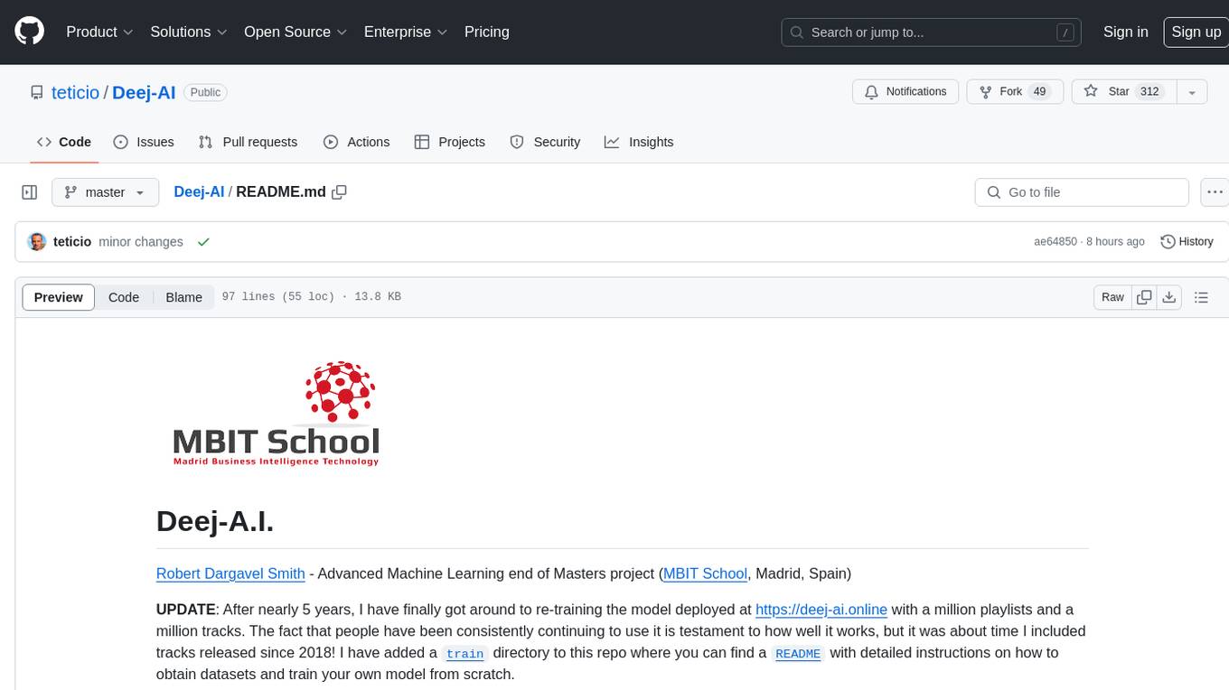
Task: Switch to the Pull requests tab
Action: point(248,142)
